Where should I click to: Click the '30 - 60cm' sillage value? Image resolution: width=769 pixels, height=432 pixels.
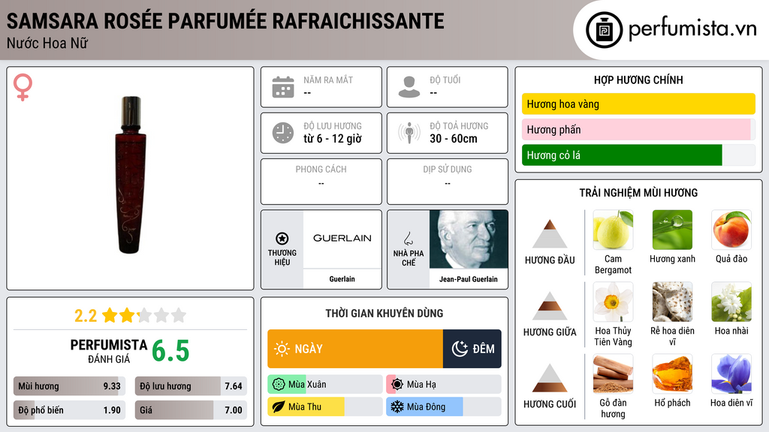pos(454,139)
